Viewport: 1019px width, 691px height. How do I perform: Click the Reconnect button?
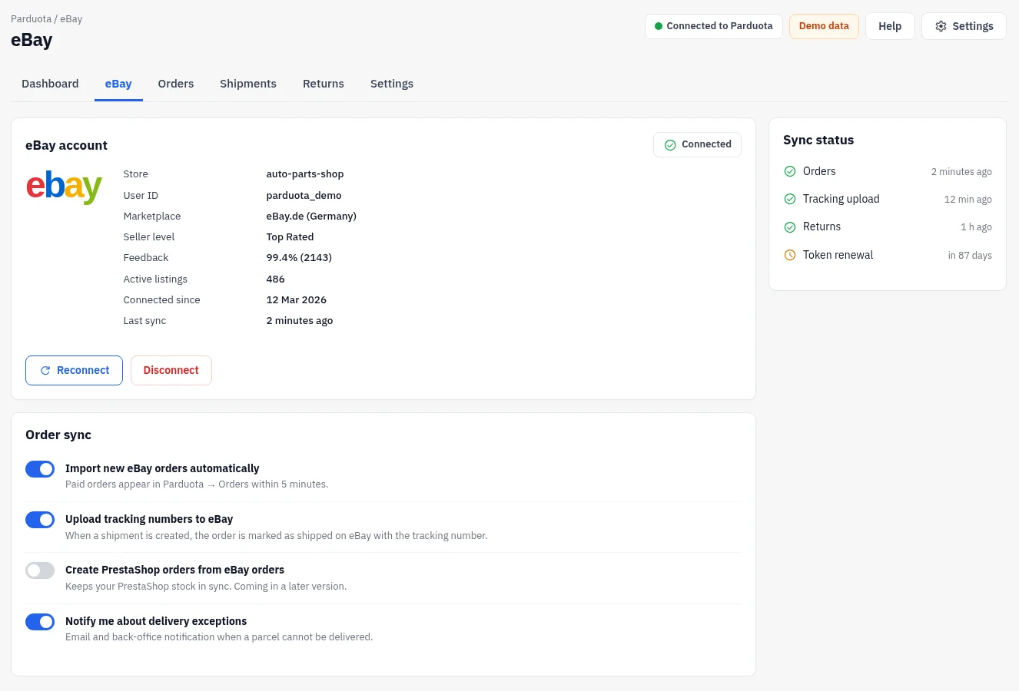click(74, 370)
